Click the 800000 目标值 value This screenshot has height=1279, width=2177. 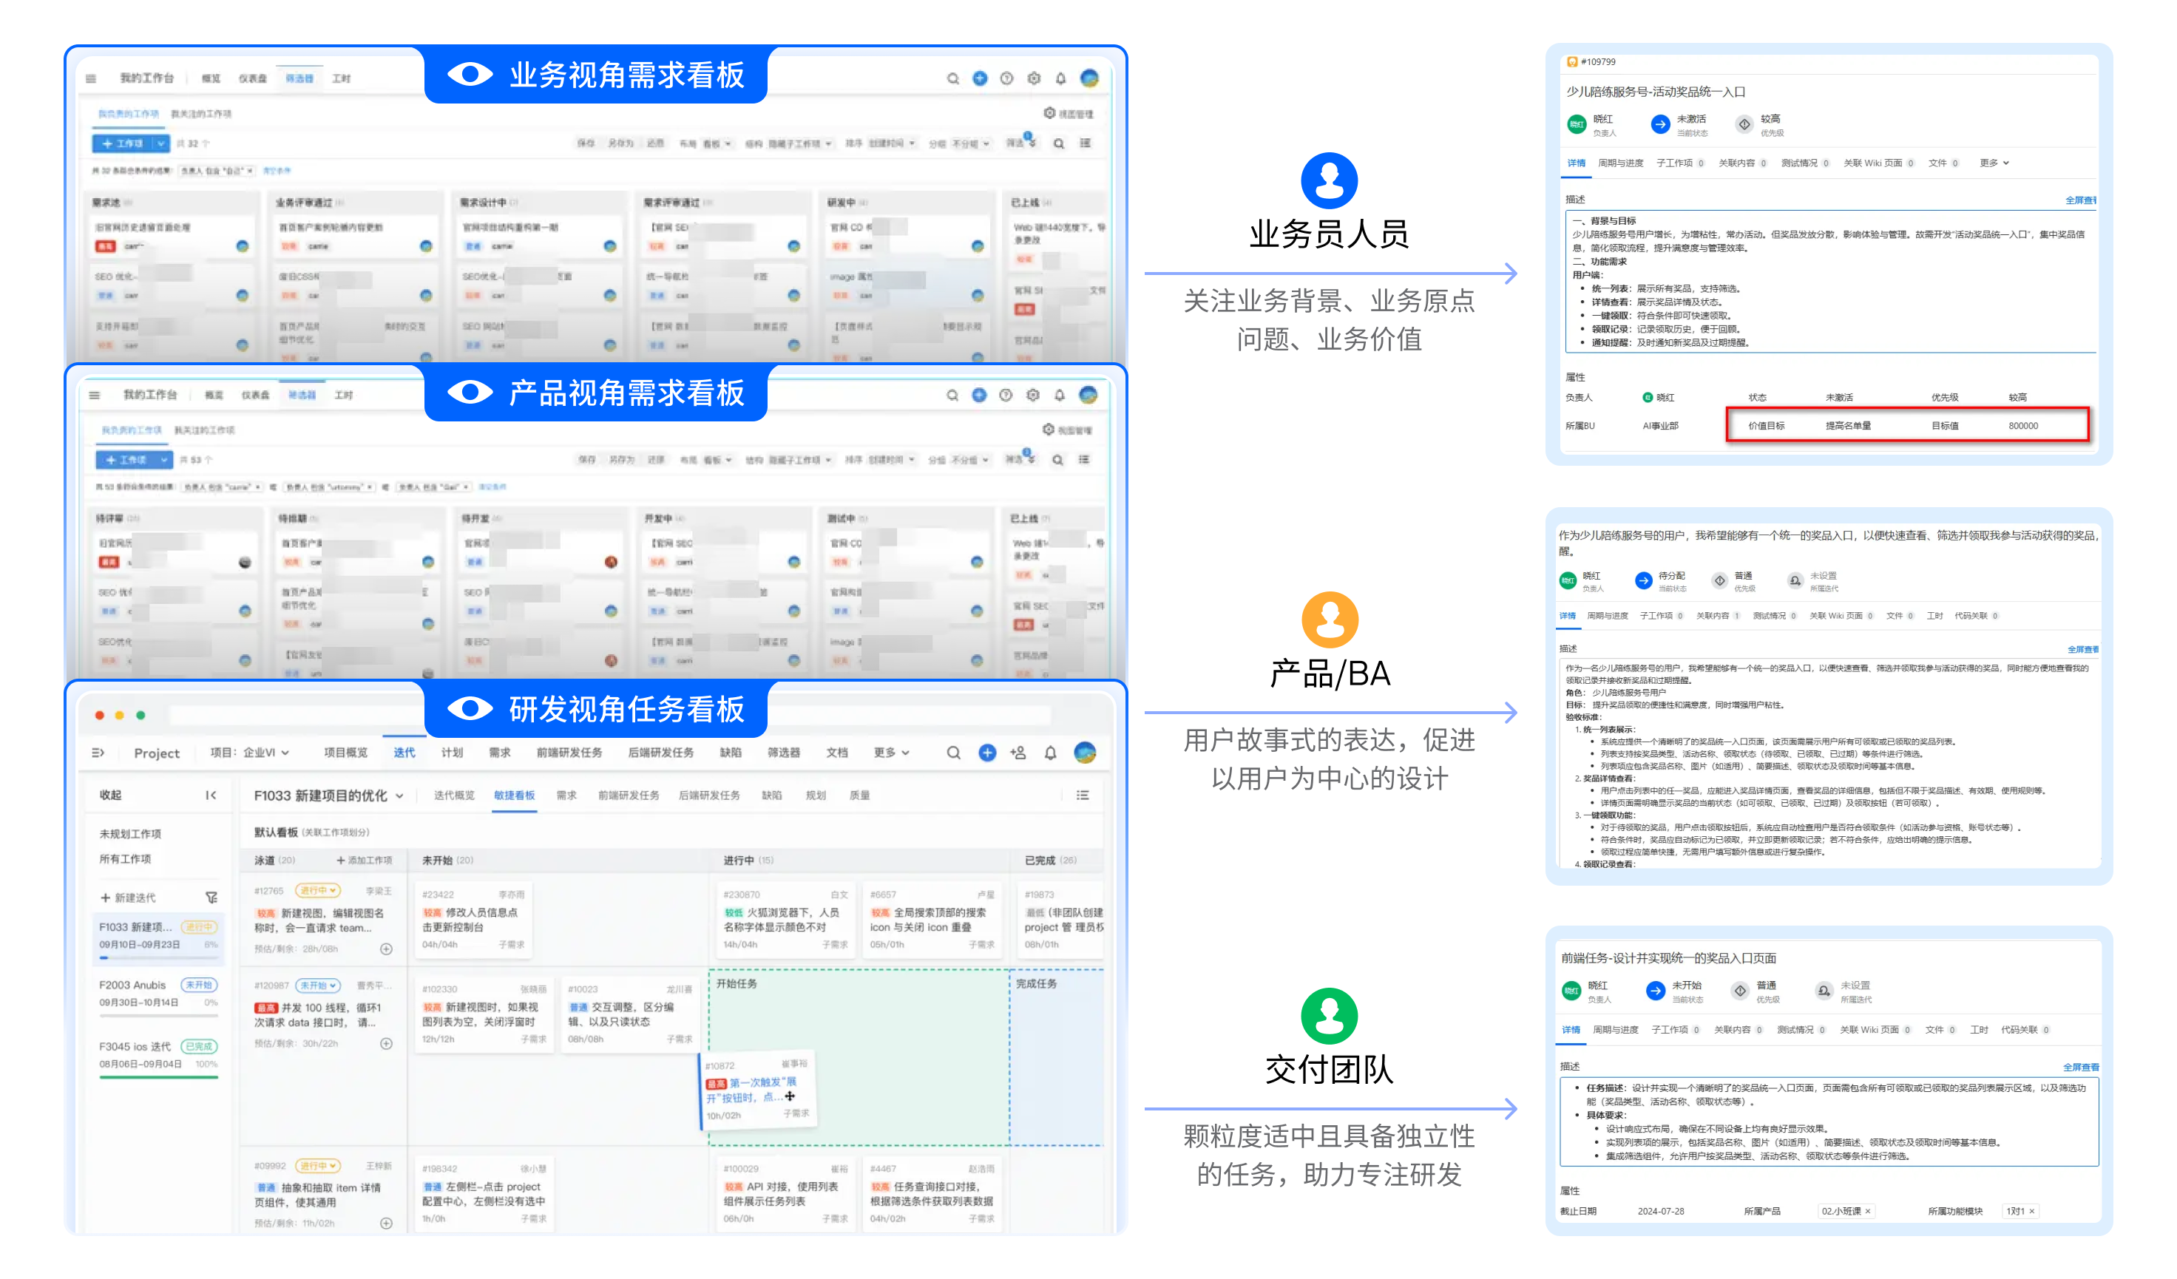(x=2022, y=426)
